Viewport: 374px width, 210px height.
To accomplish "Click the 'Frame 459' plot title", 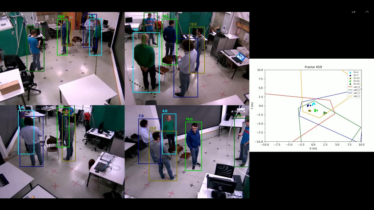I will [x=313, y=67].
